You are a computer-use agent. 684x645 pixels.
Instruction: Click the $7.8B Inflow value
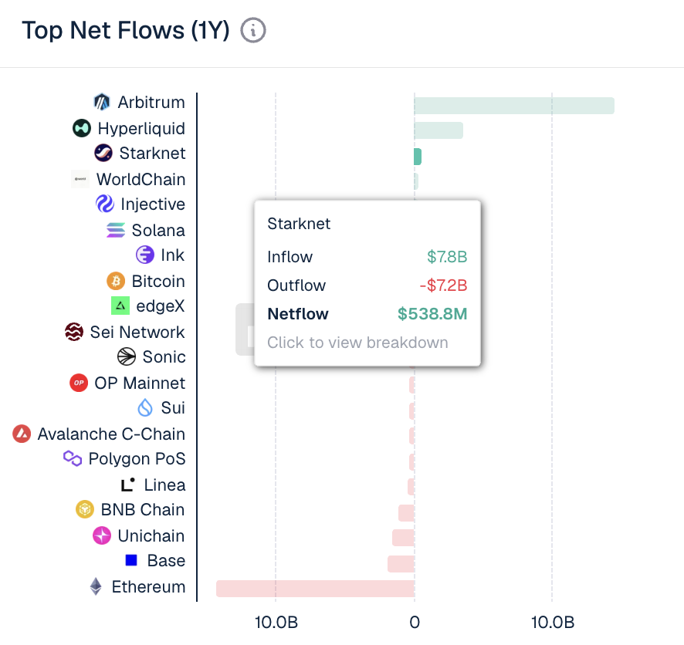click(447, 257)
